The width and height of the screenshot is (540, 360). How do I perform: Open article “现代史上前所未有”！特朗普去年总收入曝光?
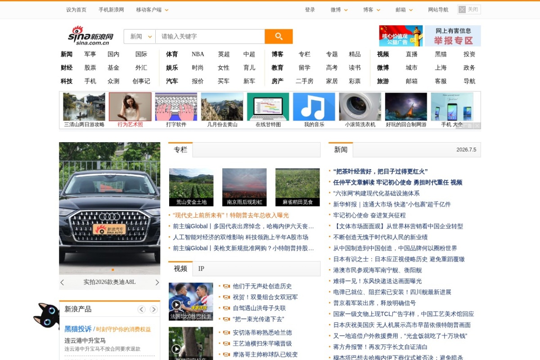(231, 216)
